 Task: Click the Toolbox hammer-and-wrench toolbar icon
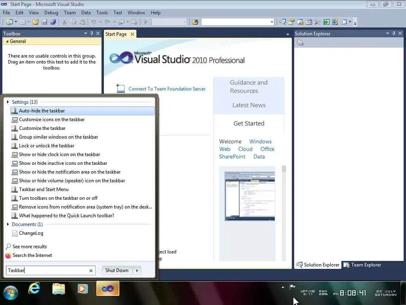(x=318, y=22)
